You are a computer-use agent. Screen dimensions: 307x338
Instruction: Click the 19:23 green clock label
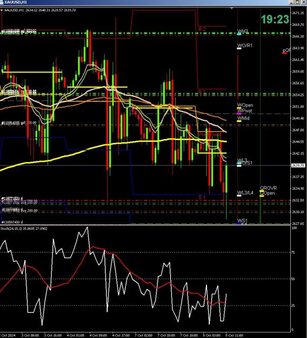pos(275,19)
